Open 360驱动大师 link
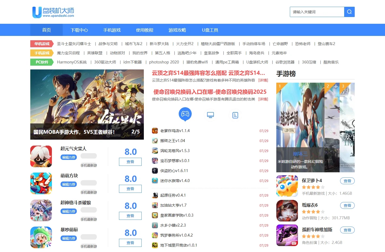The width and height of the screenshot is (385, 252). [x=105, y=62]
